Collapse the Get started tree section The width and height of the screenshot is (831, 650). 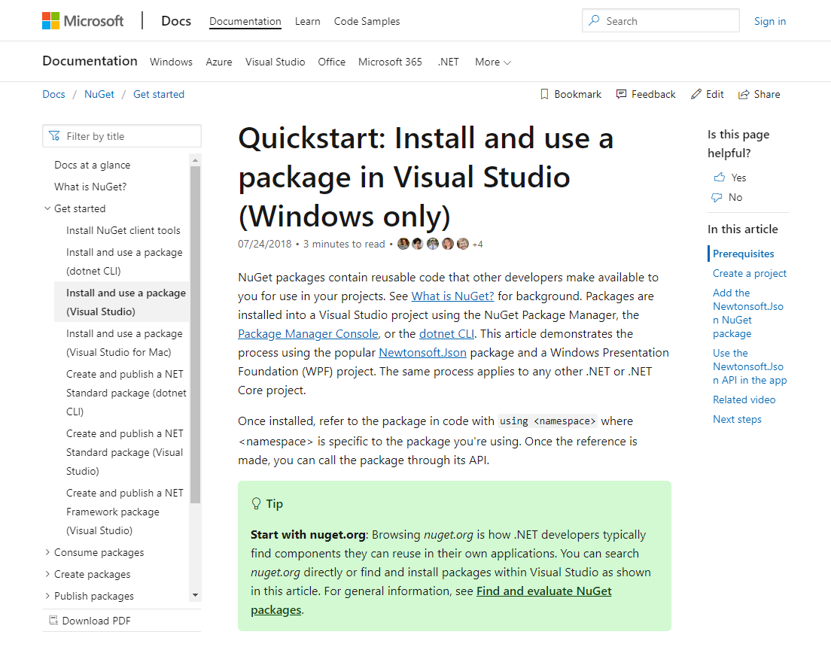pos(47,208)
